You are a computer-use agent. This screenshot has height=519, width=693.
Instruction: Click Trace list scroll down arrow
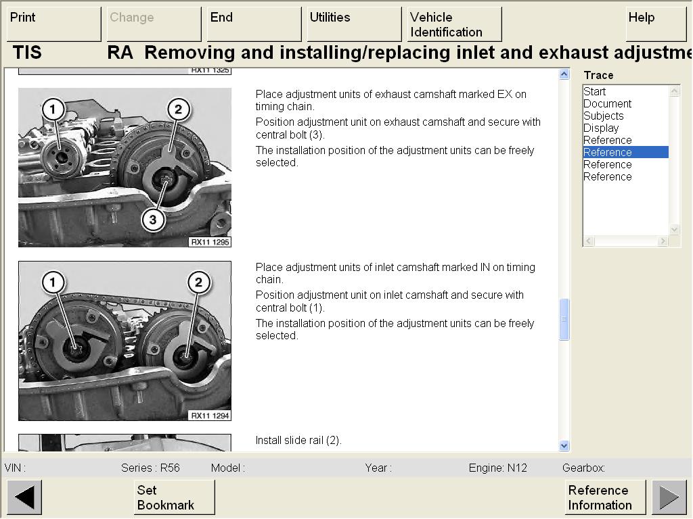pos(674,229)
